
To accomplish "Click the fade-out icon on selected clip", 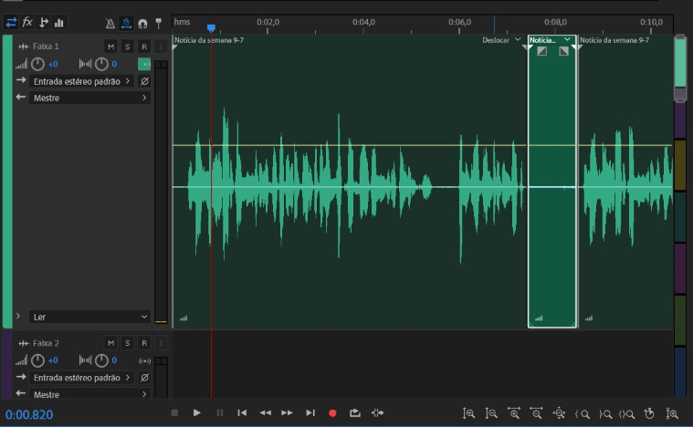I will [563, 51].
